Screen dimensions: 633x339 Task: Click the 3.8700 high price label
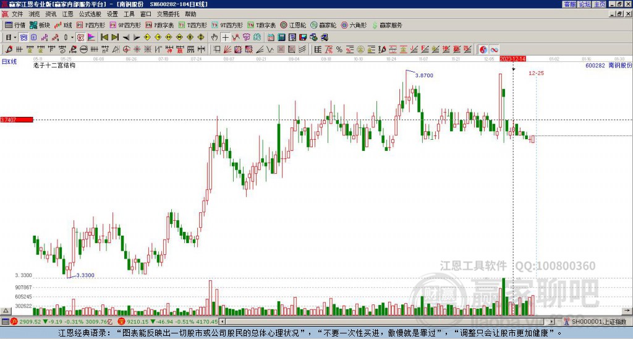[424, 75]
